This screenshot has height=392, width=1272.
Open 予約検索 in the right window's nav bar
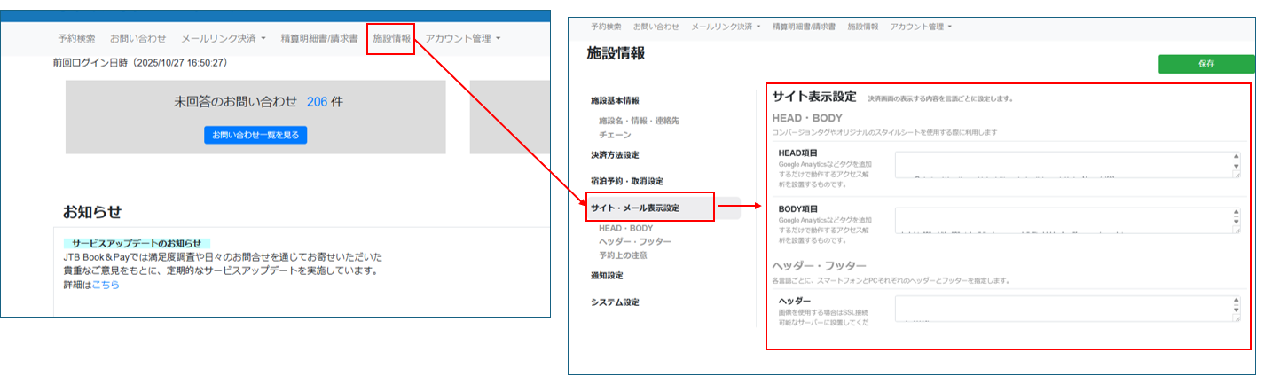[x=606, y=27]
